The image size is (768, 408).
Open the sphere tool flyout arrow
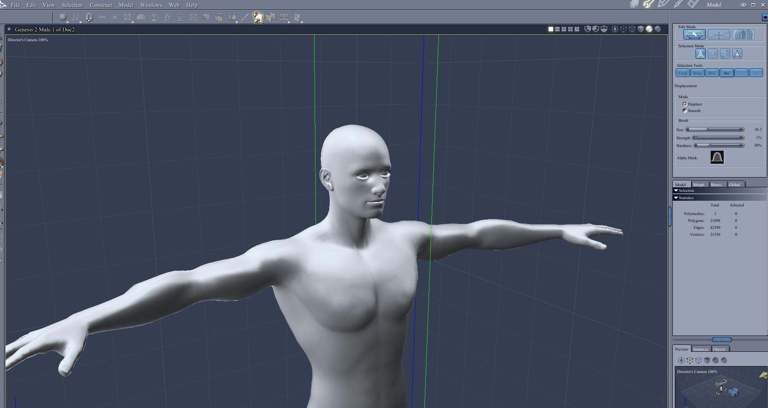(x=68, y=22)
